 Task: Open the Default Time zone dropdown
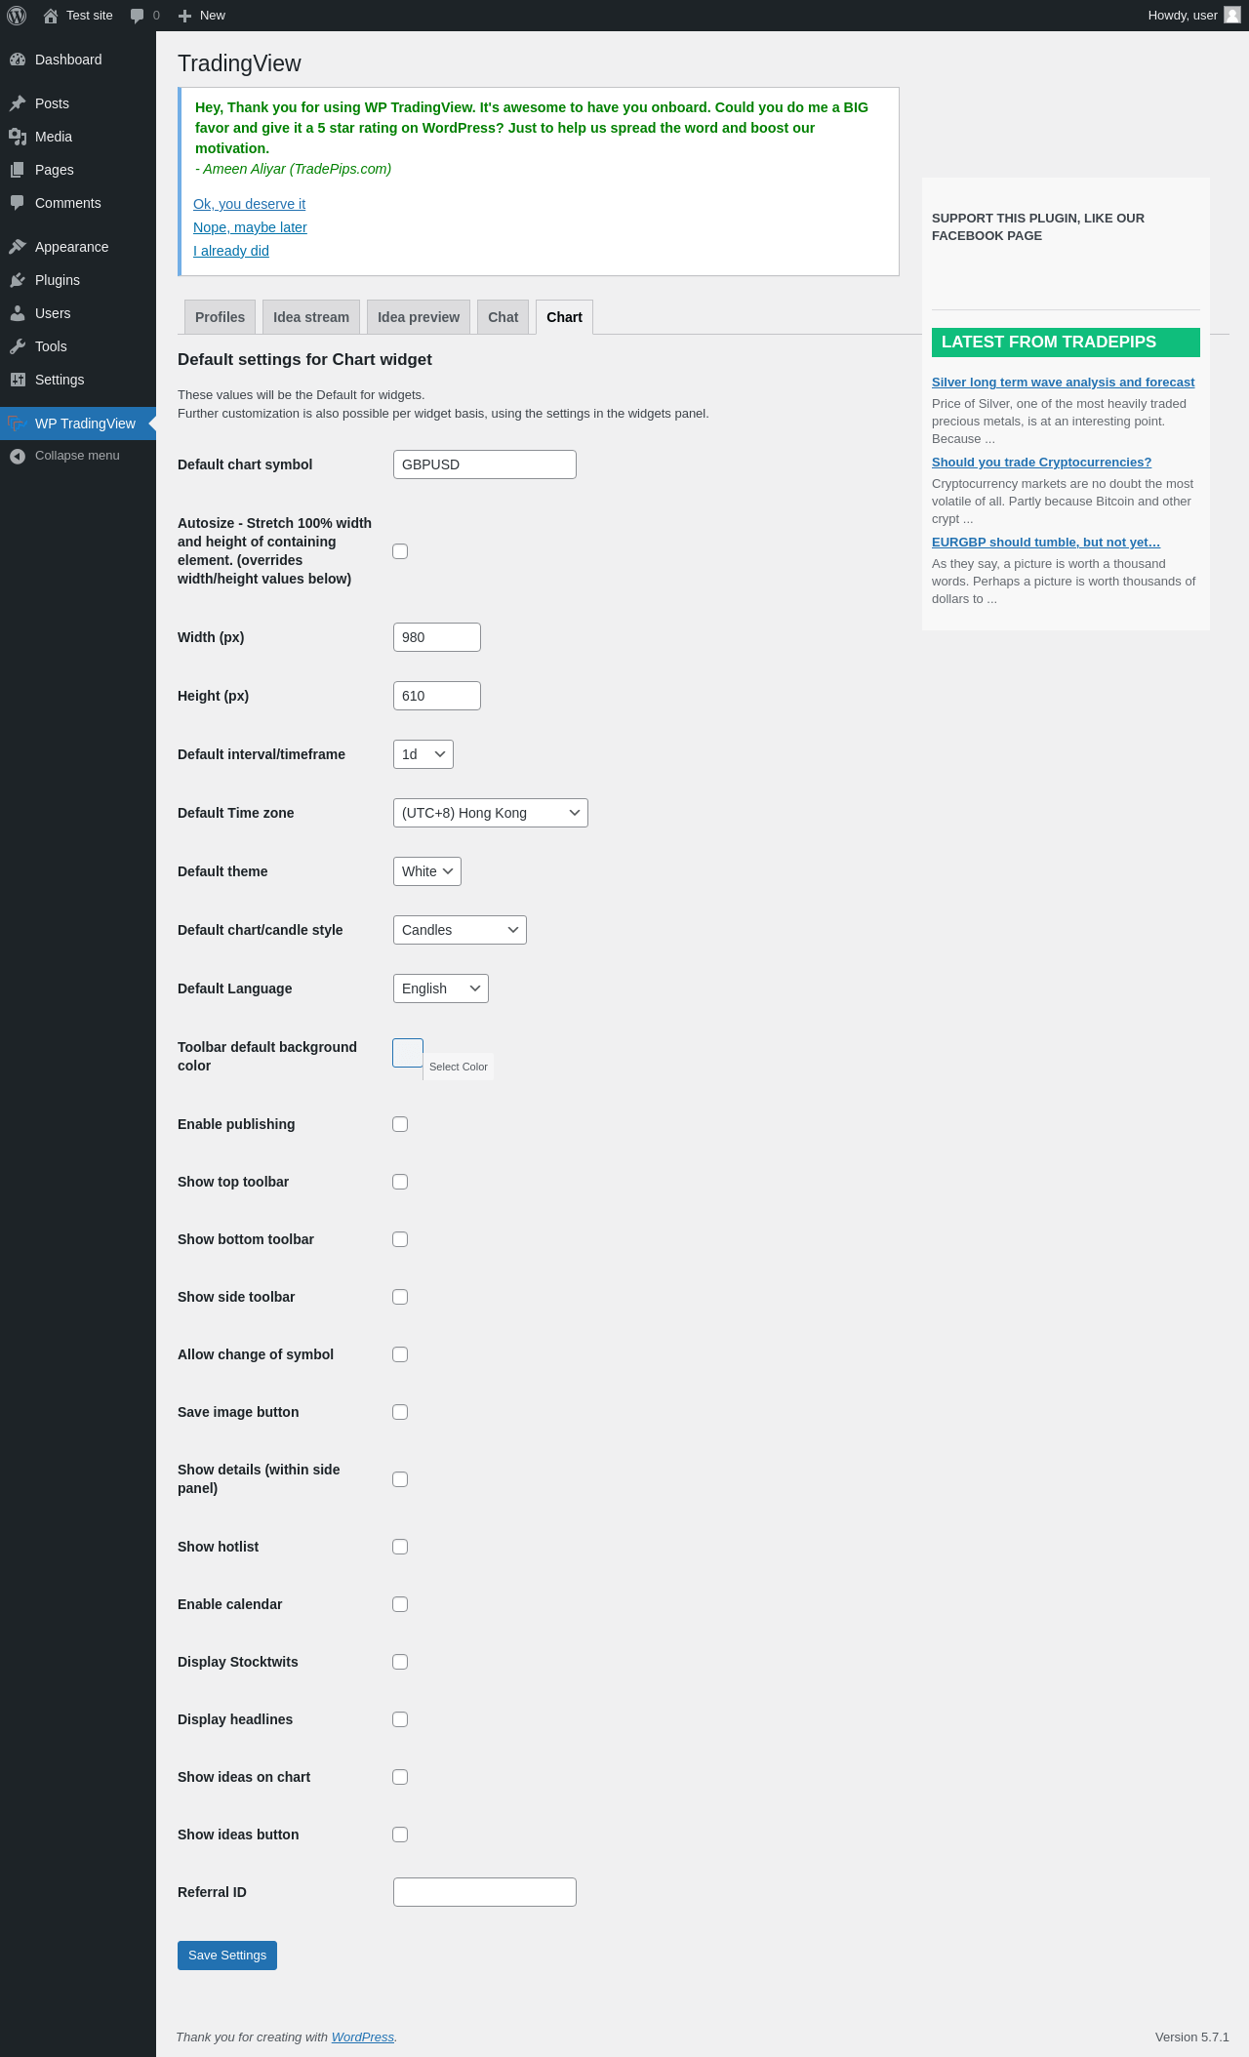click(491, 813)
